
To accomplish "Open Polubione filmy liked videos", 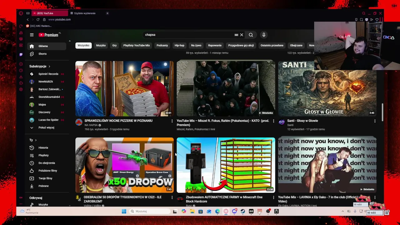I will (x=46, y=171).
